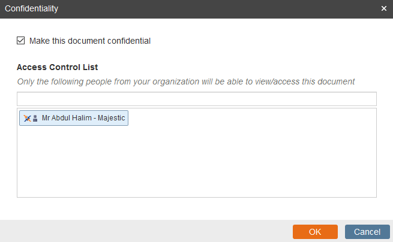Viewport: 393px width, 242px height.
Task: Click the "Make this document confidential" label text
Action: 90,41
